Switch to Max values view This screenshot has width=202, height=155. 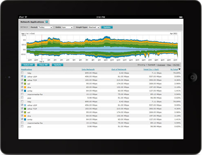point(169,65)
